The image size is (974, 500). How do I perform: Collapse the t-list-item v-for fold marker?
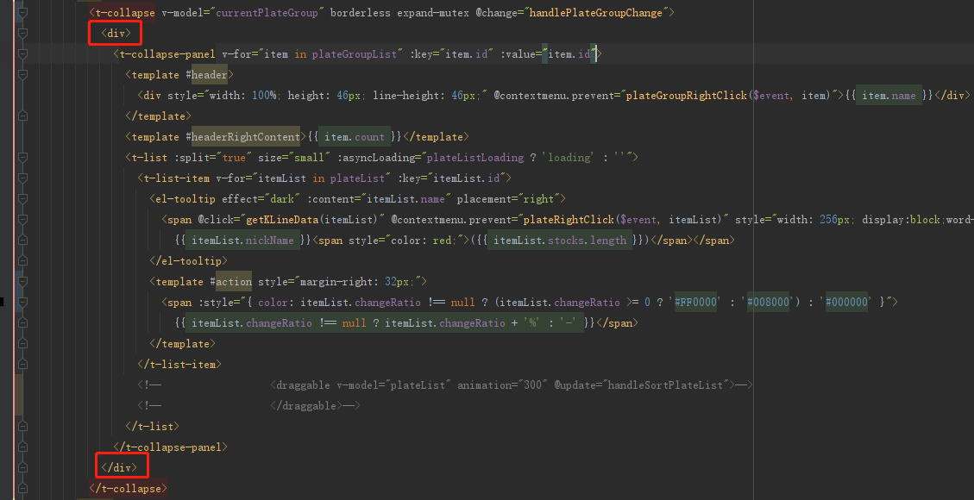[x=23, y=178]
